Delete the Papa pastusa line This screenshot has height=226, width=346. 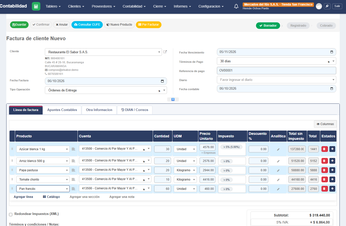(324, 170)
